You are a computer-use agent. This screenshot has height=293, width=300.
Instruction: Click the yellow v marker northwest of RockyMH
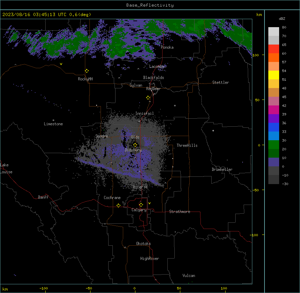pyautogui.click(x=61, y=64)
